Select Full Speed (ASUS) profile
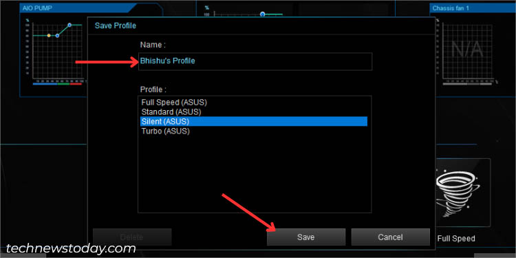This screenshot has height=258, width=516. tap(254, 102)
